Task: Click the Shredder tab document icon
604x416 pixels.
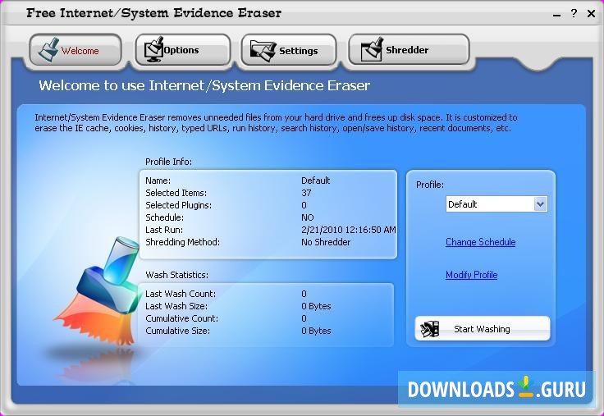Action: click(x=372, y=49)
